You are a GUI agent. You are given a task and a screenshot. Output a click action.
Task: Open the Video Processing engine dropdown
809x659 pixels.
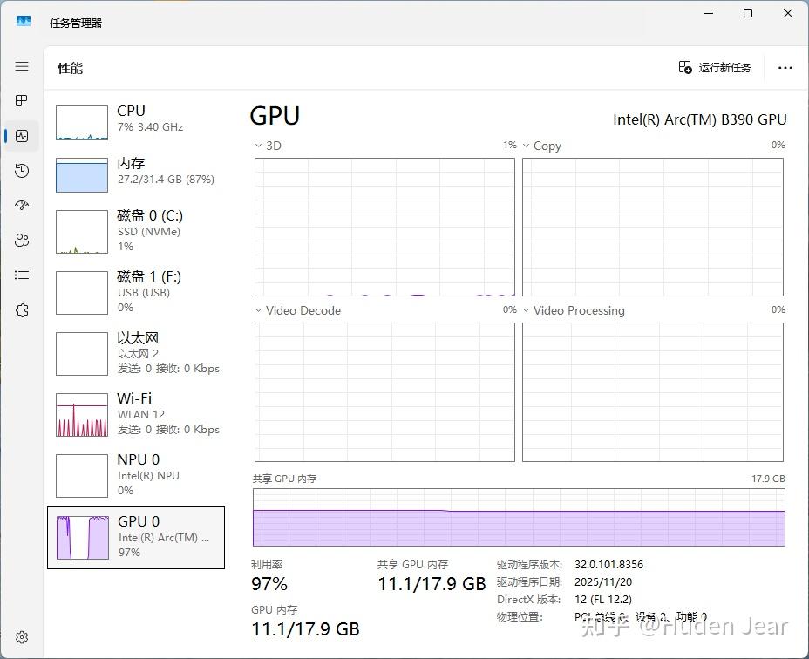527,310
